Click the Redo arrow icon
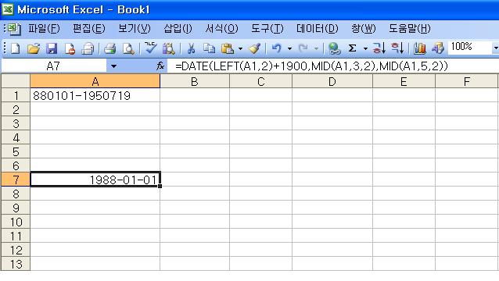 (x=303, y=48)
